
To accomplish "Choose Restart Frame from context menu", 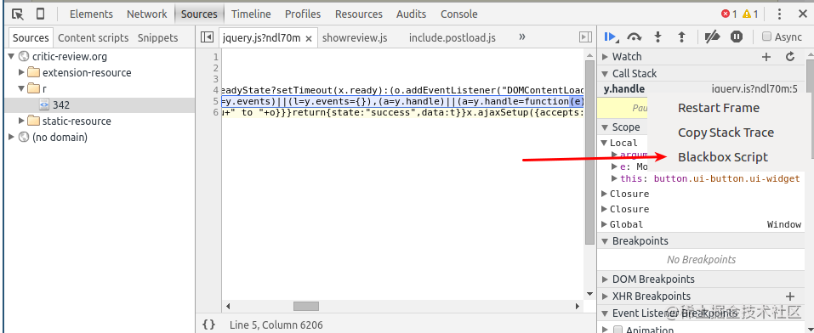I will [x=719, y=108].
